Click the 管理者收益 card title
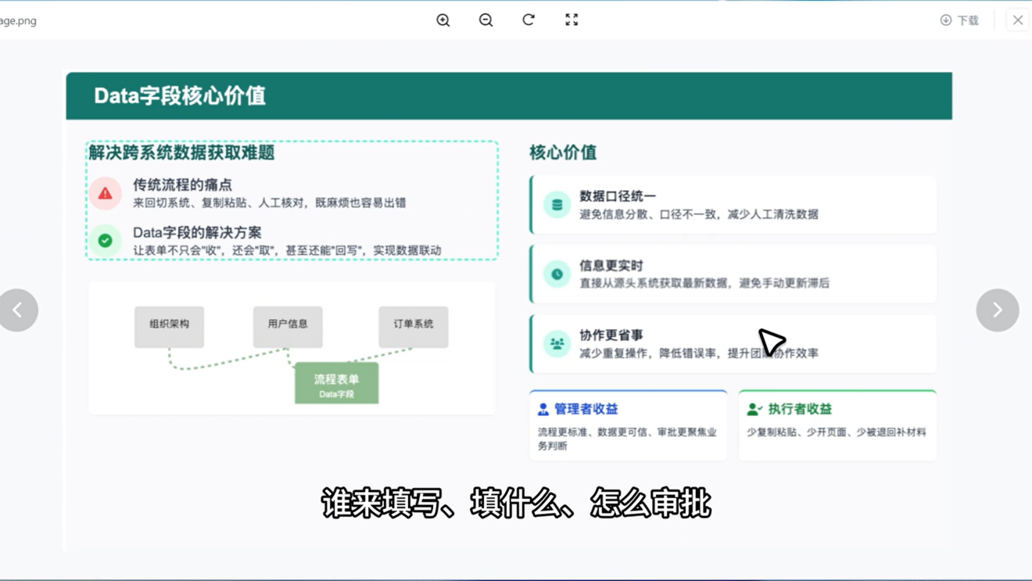This screenshot has width=1032, height=581. pyautogui.click(x=586, y=409)
